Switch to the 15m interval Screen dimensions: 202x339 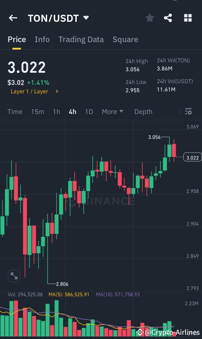pos(38,111)
